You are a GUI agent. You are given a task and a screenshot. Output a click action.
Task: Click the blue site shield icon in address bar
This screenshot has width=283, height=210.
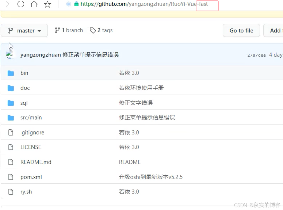[x=69, y=4]
